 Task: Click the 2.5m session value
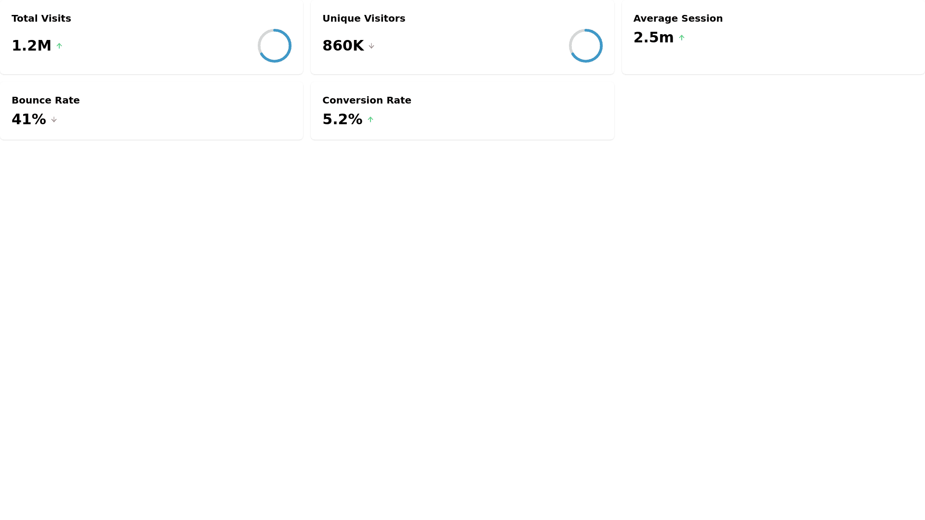tap(653, 38)
